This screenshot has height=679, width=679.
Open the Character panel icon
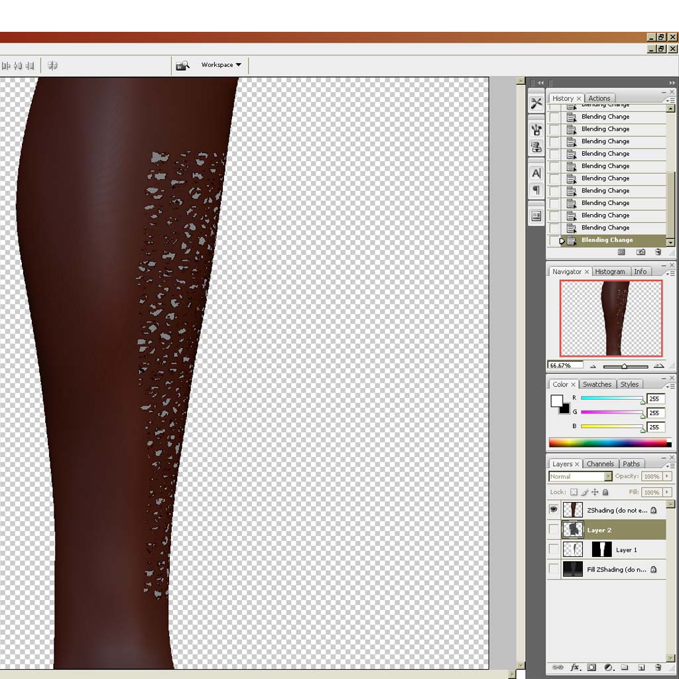536,173
